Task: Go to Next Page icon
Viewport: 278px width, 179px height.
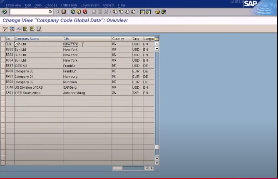Action: click(x=127, y=12)
